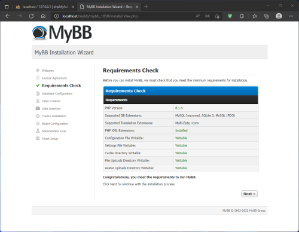Open the Read aloud feature
The width and height of the screenshot is (299, 232).
[x=197, y=16]
